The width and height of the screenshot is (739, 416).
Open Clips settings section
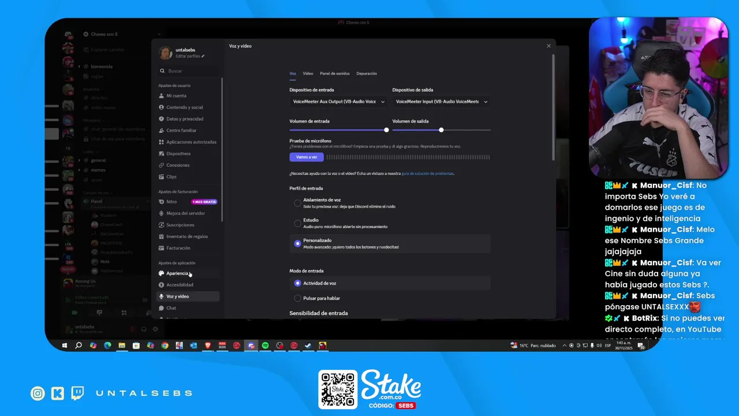pyautogui.click(x=188, y=177)
